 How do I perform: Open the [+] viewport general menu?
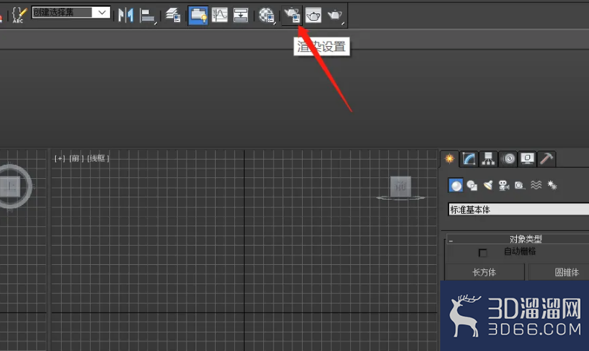60,159
